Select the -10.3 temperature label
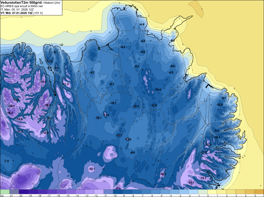264x197 pixels. tap(217, 137)
